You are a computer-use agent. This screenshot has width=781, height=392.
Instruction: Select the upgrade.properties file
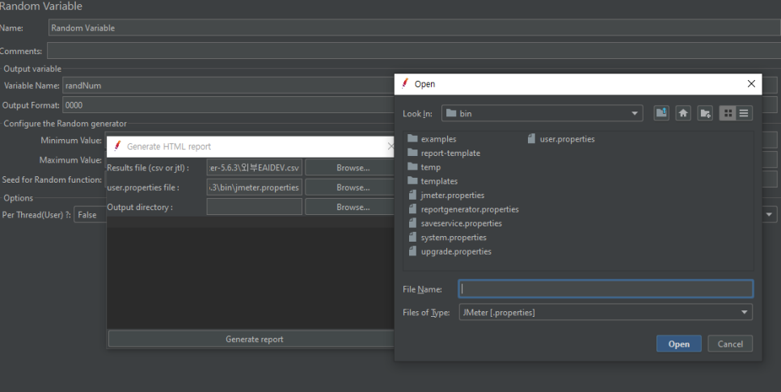(x=450, y=251)
